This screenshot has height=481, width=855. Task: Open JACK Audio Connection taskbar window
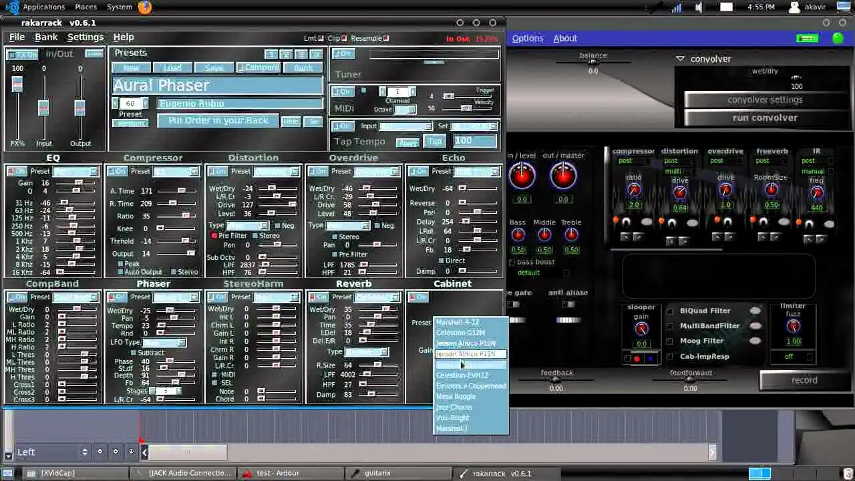[x=184, y=473]
